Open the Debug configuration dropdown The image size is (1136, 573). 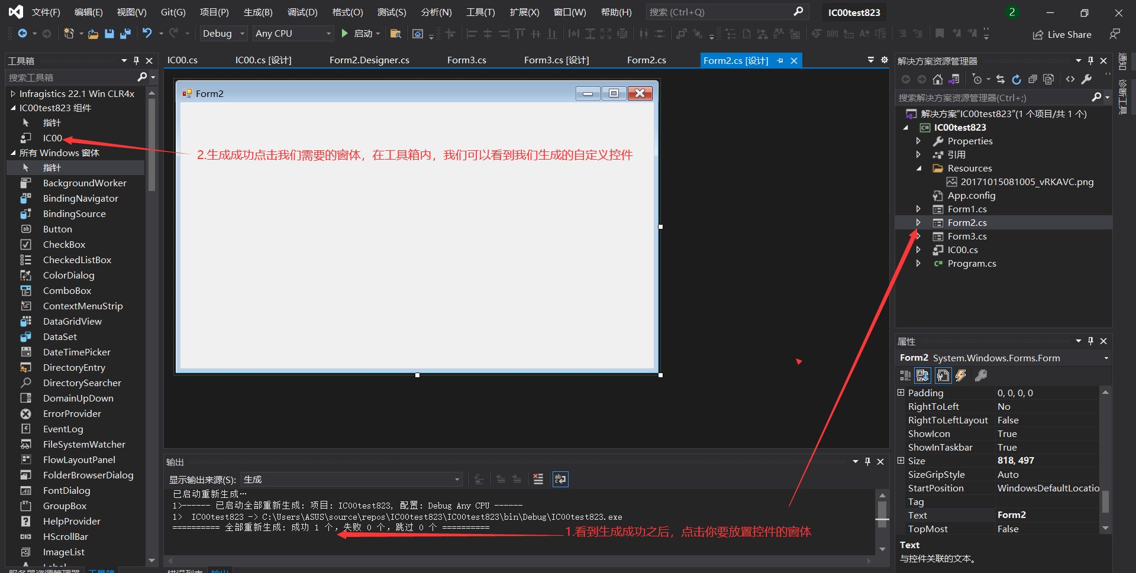[x=224, y=34]
